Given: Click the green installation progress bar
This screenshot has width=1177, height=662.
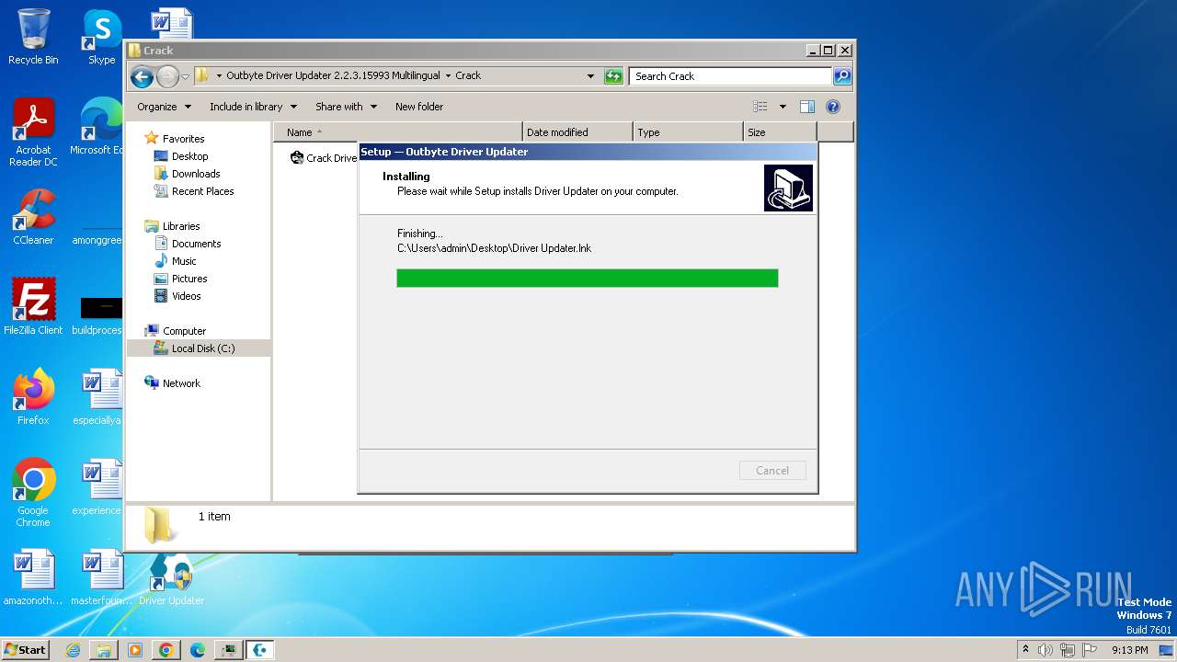Looking at the screenshot, I should coord(588,279).
